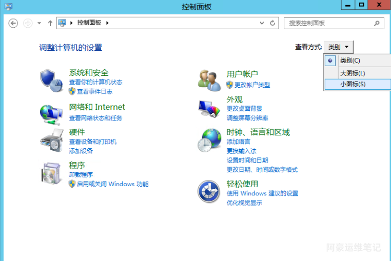
Task: Open the Programs disc icon
Action: pos(51,173)
